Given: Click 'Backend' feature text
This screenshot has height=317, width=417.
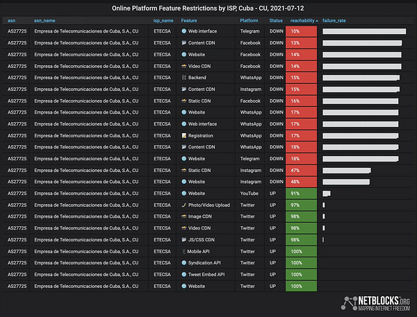Looking at the screenshot, I should (x=197, y=78).
